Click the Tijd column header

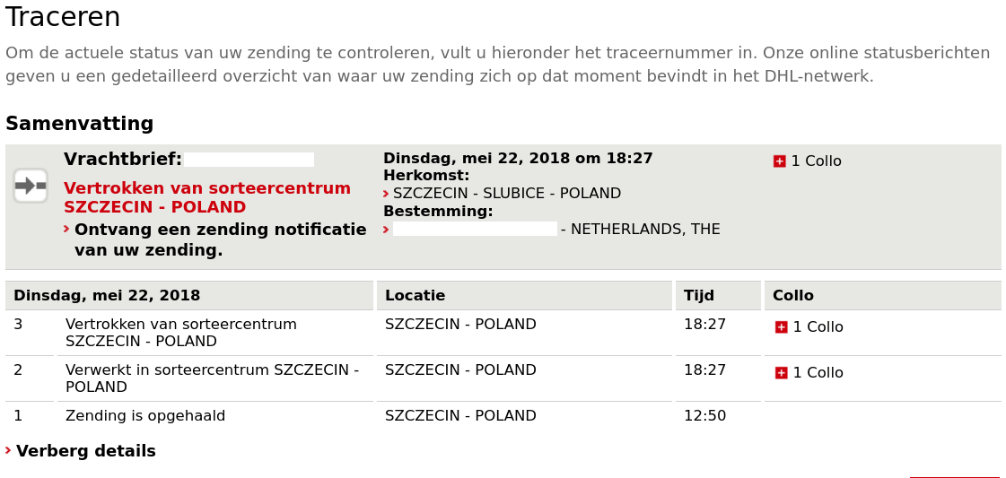698,296
